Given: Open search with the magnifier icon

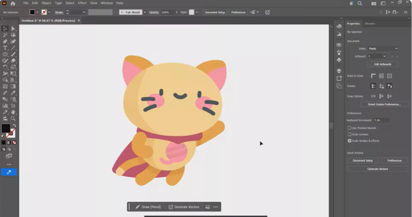Looking at the screenshot, I should [360, 3].
